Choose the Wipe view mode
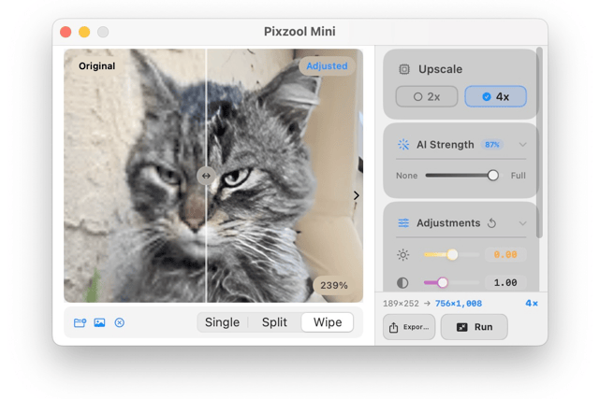Viewport: 599px width, 399px height. [328, 322]
